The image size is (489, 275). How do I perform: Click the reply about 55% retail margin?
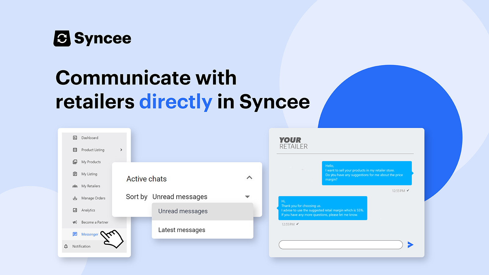[323, 208]
